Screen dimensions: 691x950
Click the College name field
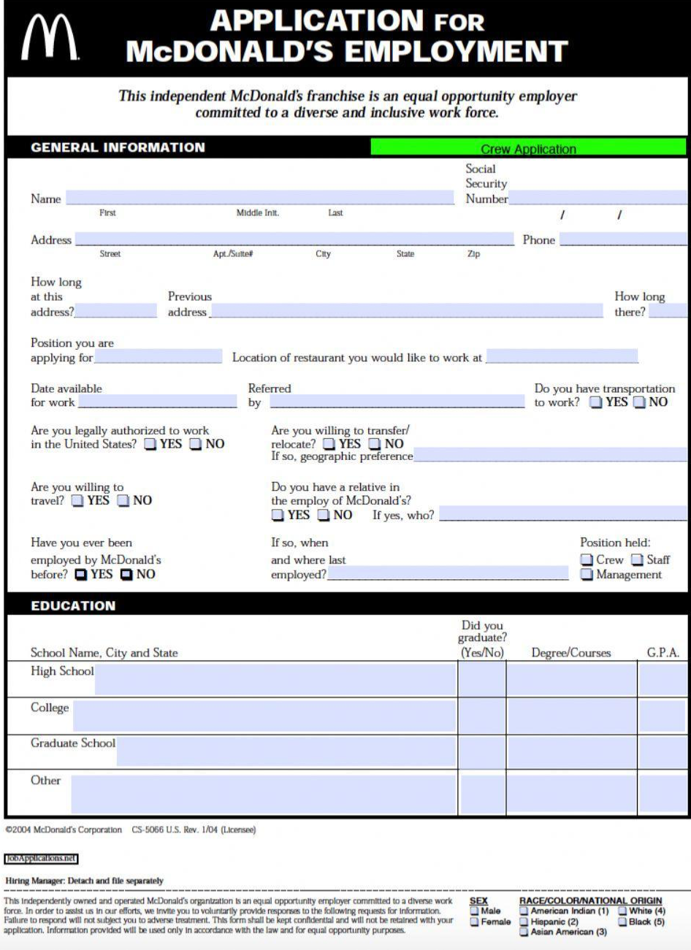tap(264, 716)
